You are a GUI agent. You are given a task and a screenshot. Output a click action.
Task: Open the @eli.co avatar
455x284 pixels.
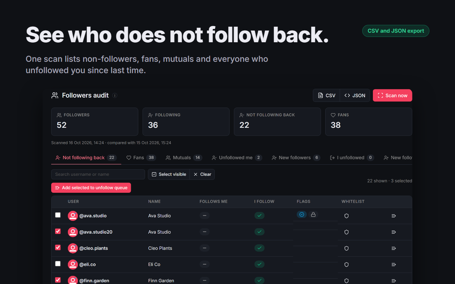tap(73, 264)
